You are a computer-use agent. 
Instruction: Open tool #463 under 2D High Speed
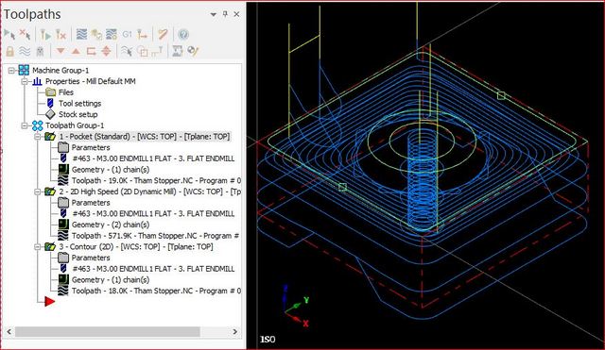point(153,214)
